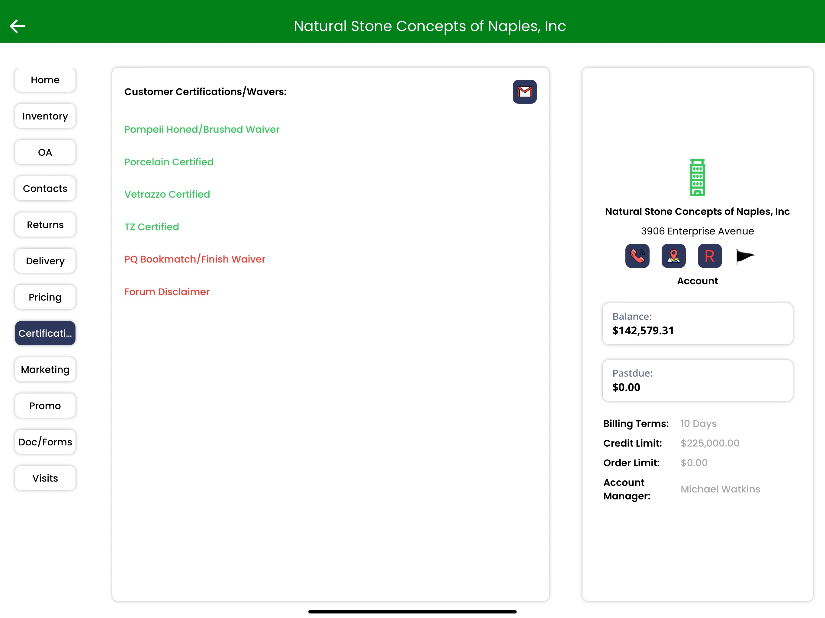This screenshot has width=825, height=618.
Task: Select the Forum Disclaimer entry
Action: [x=167, y=291]
